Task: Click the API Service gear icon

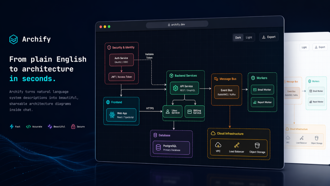Action: pyautogui.click(x=175, y=88)
